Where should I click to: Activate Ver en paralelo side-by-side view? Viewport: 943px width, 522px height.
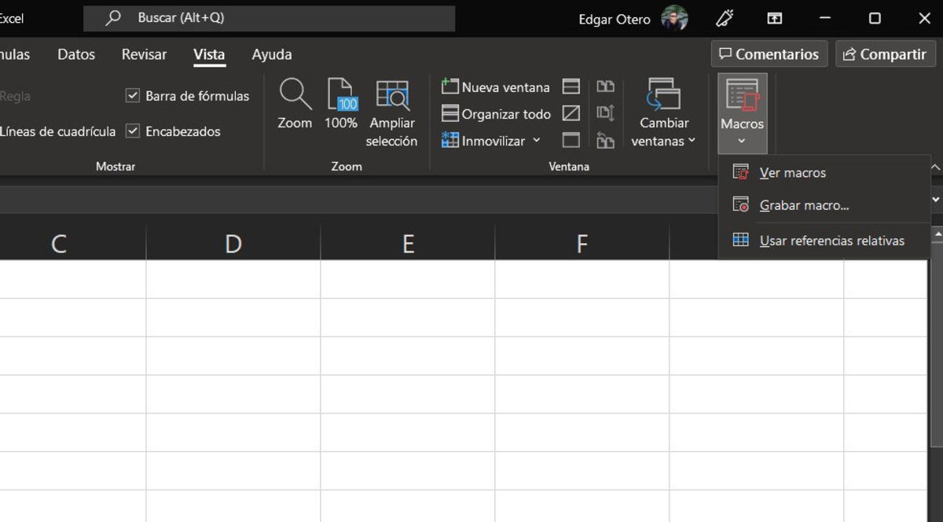[x=605, y=86]
